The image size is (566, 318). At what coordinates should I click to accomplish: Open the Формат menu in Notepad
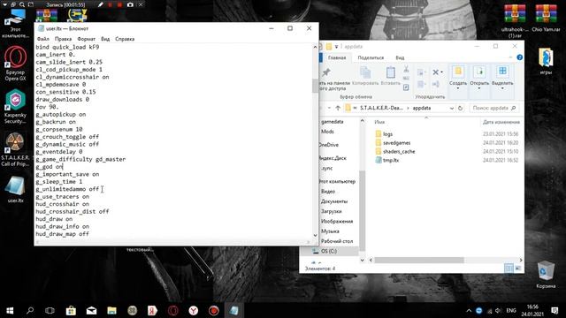(87, 39)
